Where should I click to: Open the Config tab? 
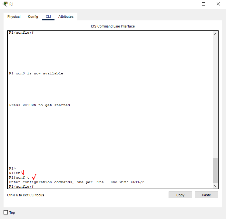[x=33, y=16]
